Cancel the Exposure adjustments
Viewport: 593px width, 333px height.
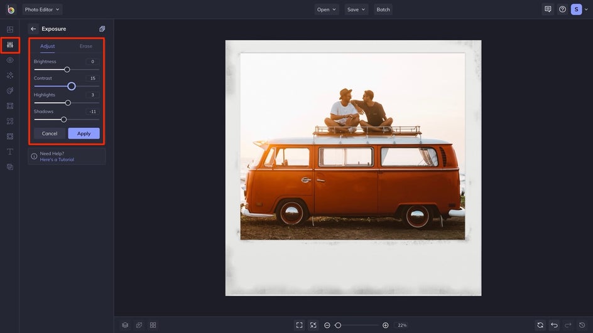click(50, 134)
